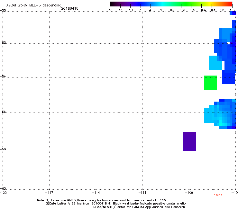Click the latitude label -54
The height and width of the screenshot is (209, 238).
click(3, 77)
